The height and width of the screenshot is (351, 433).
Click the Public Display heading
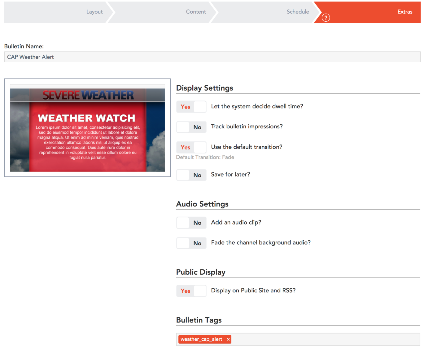201,272
